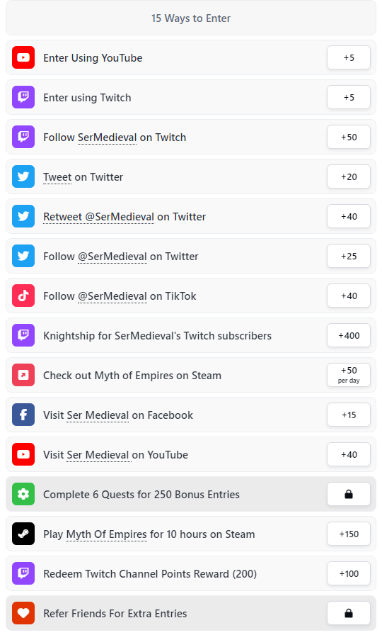Click the 15 Ways to Enter header
This screenshot has width=382, height=635.
click(191, 18)
